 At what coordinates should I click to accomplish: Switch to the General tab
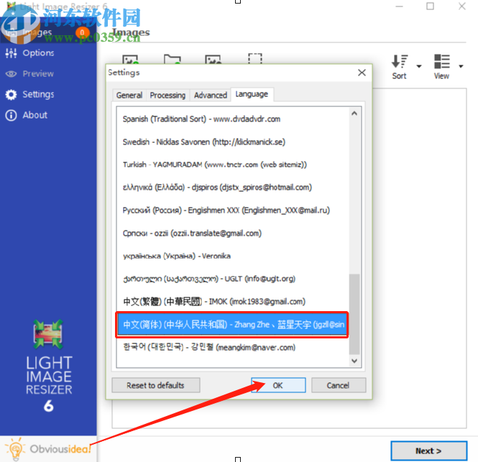[x=129, y=96]
